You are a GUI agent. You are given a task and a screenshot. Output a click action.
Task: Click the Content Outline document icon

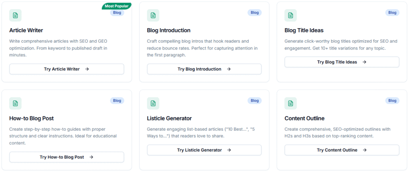click(290, 104)
